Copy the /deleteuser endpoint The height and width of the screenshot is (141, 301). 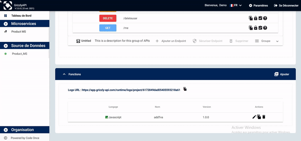[x=251, y=18]
